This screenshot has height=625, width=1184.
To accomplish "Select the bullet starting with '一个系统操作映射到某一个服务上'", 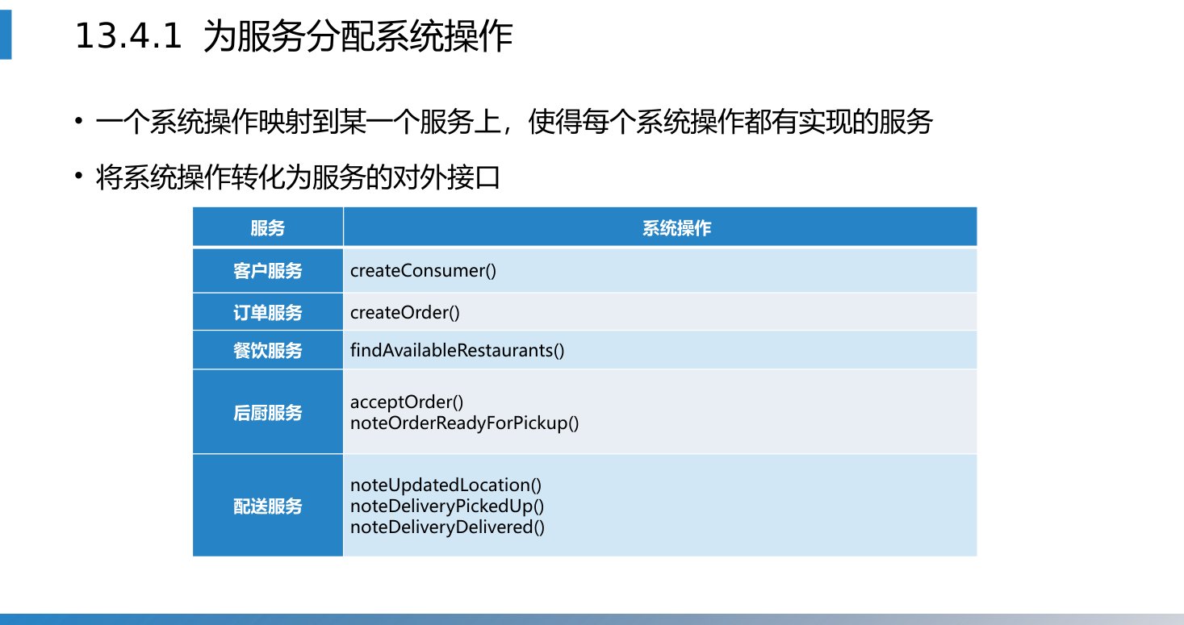I will point(514,123).
